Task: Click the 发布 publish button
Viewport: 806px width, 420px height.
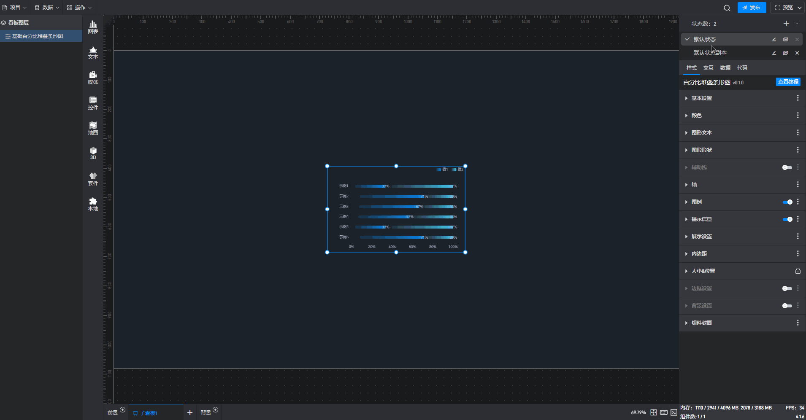Action: [752, 8]
